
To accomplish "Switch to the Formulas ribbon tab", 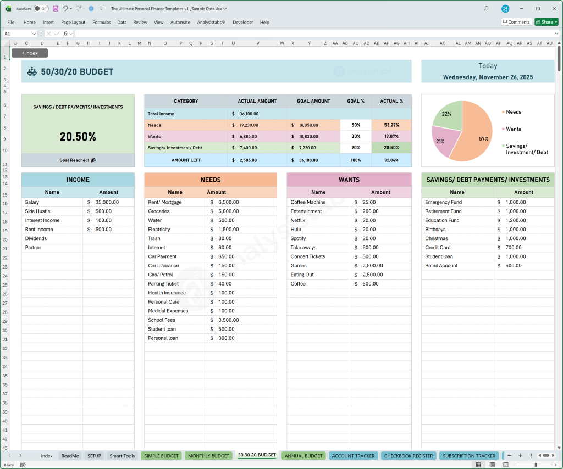I will (102, 22).
